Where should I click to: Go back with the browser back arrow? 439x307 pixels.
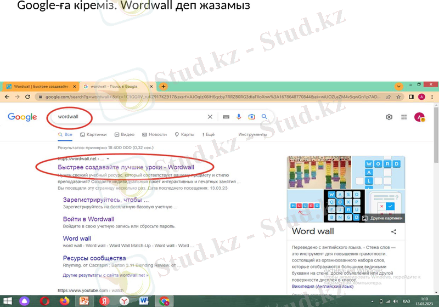click(x=7, y=96)
